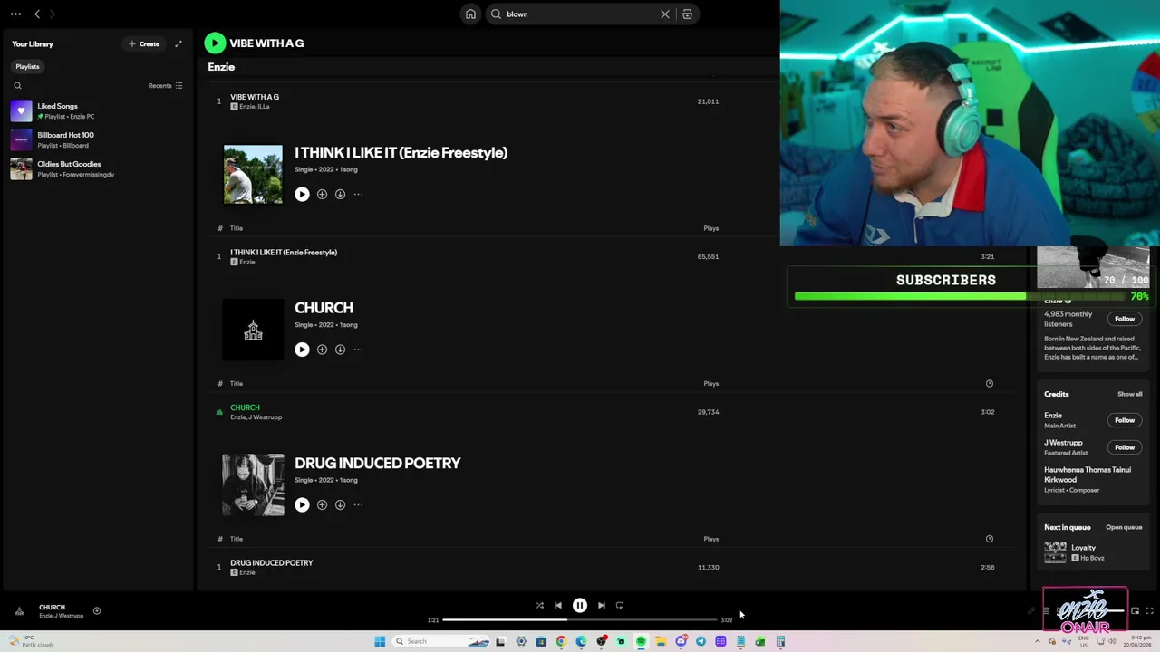Follow Enzie as Main Artist in Credits
The image size is (1160, 652).
[1125, 420]
